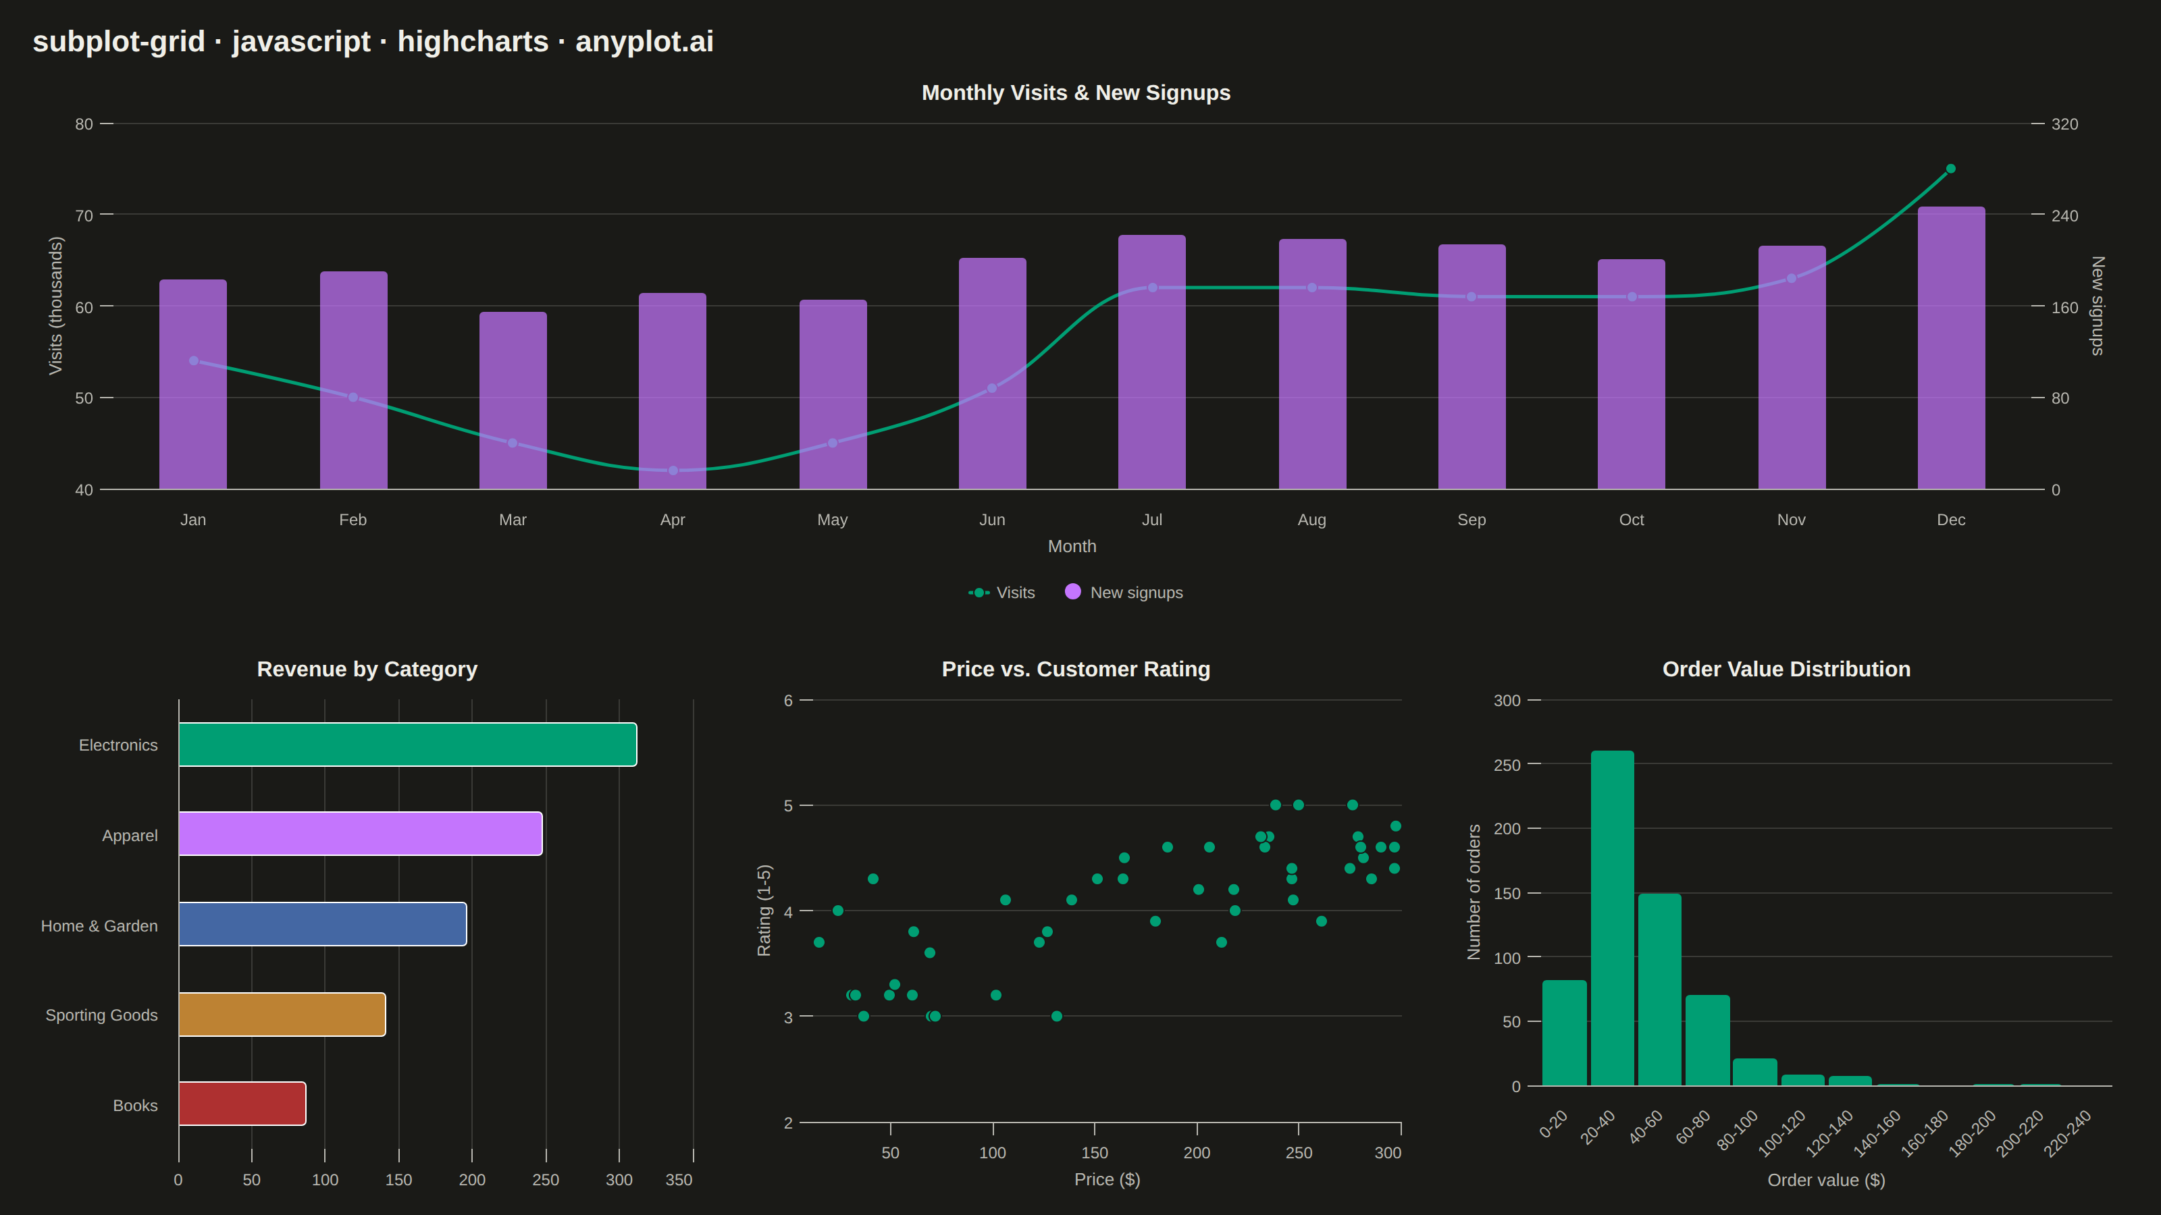Click the July new signups purple bar

1152,362
